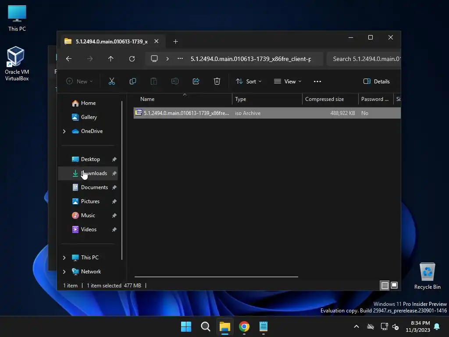Click File Explorer in the taskbar
Viewport: 449px width, 337px height.
pos(225,326)
